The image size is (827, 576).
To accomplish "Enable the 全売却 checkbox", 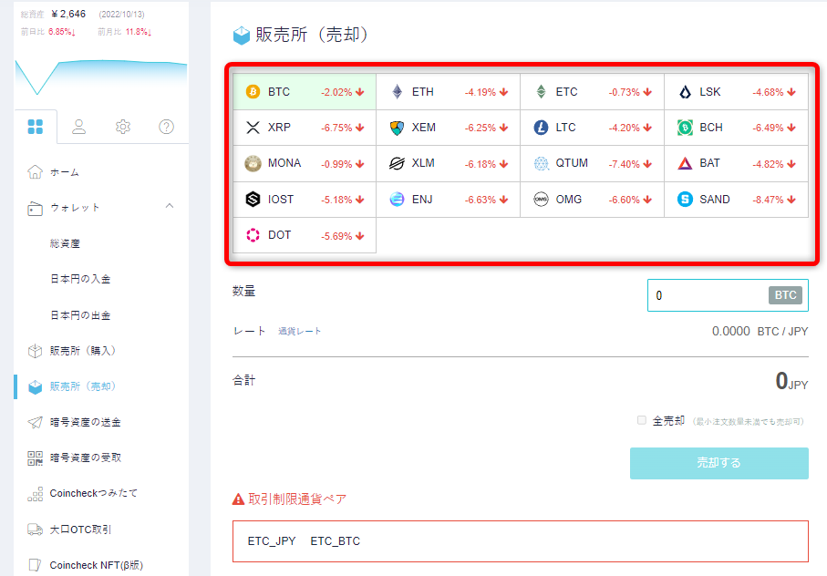I will [x=642, y=420].
